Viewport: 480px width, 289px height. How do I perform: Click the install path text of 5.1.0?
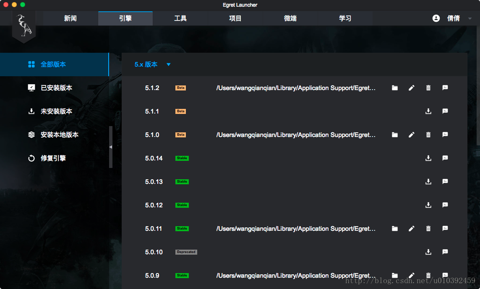pyautogui.click(x=296, y=135)
